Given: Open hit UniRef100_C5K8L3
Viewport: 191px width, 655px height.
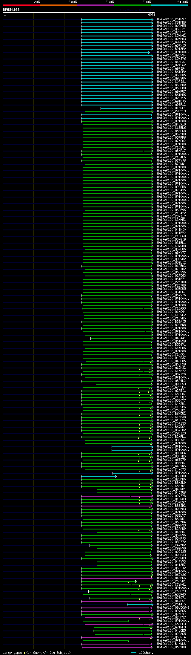Looking at the screenshot, I should pyautogui.click(x=171, y=624).
